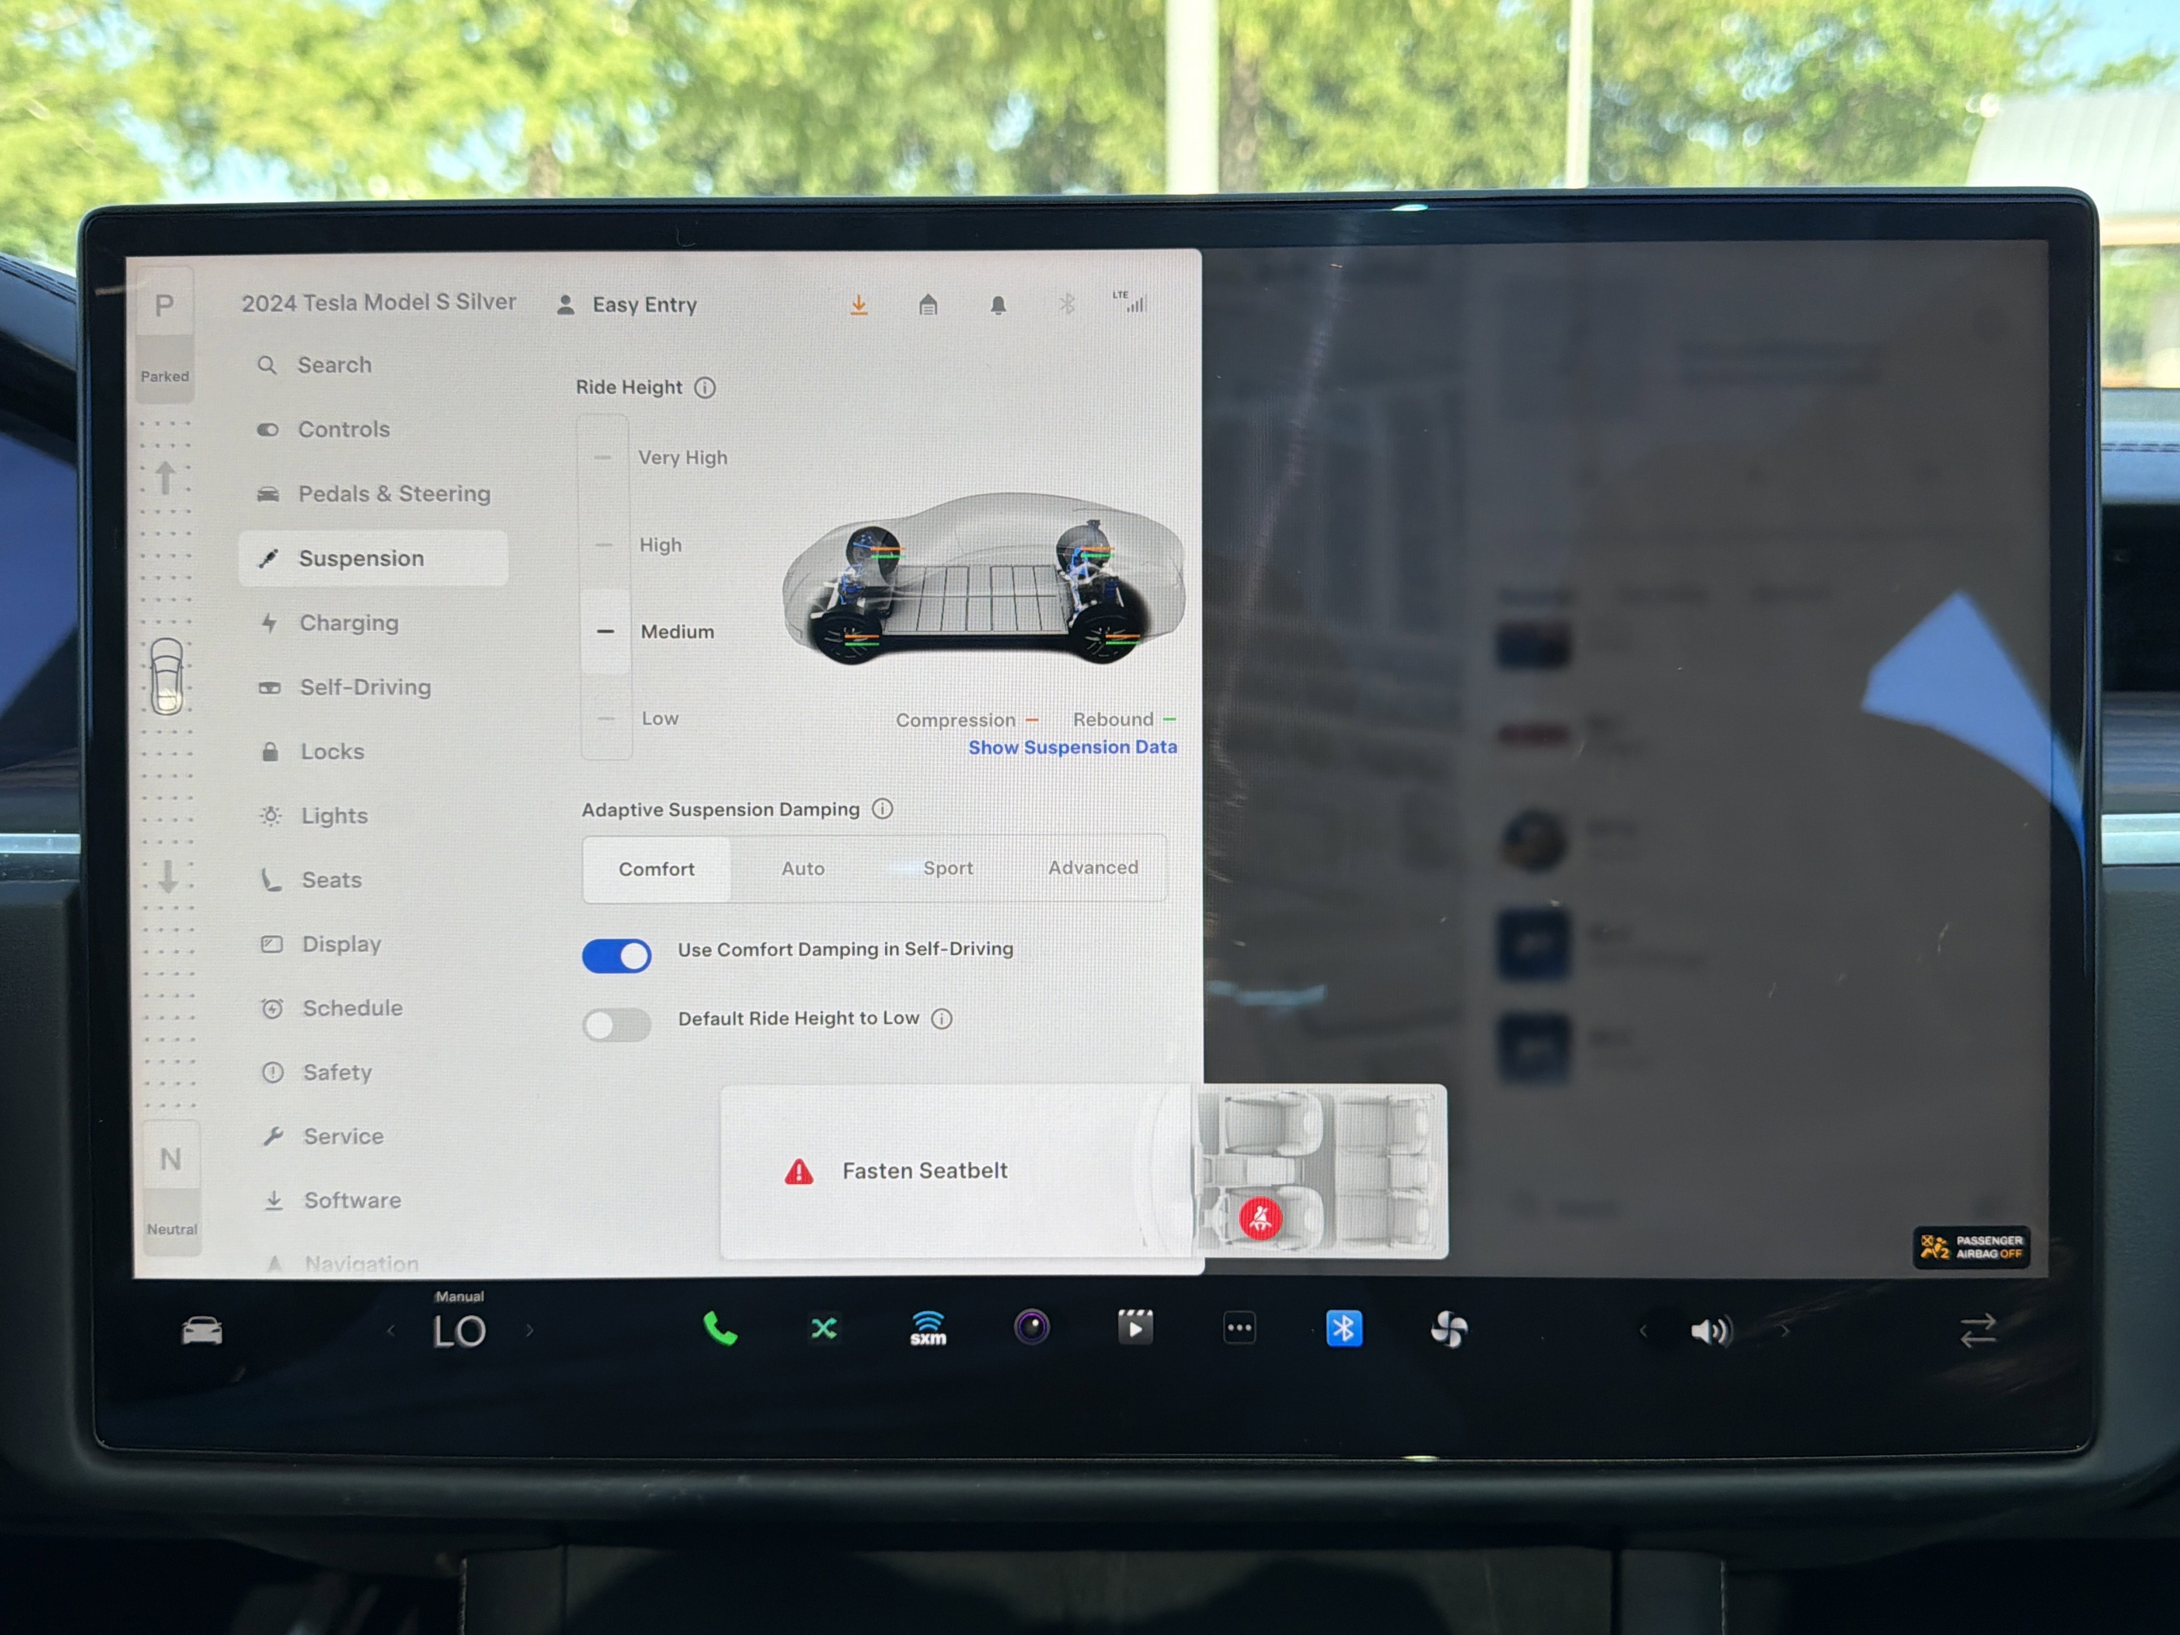Enable Default Ride Height to Low
This screenshot has height=1635, width=2180.
(617, 1025)
